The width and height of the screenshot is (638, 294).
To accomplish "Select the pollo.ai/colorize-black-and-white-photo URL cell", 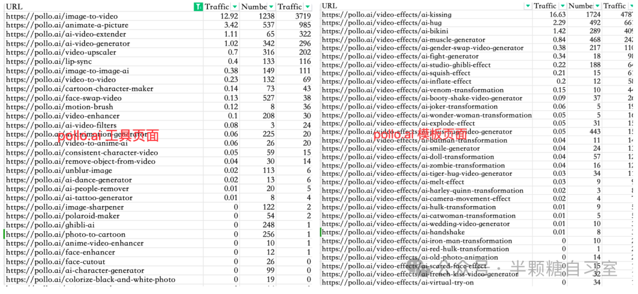I will point(103,279).
